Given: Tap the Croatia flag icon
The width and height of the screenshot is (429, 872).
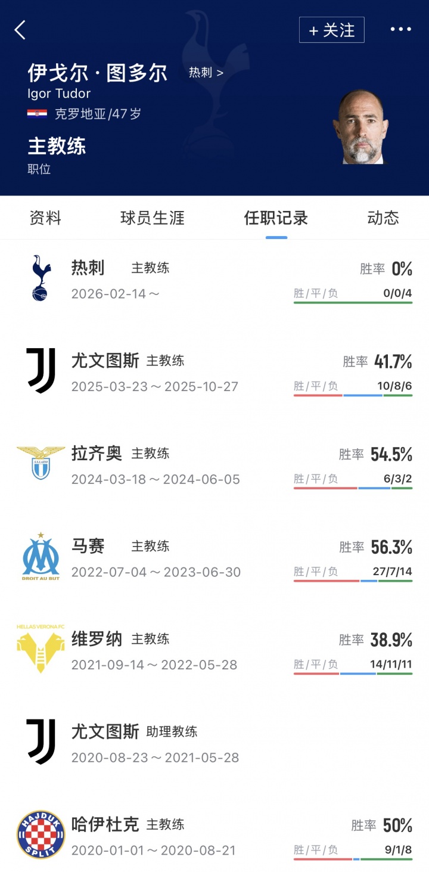Looking at the screenshot, I should [x=37, y=114].
